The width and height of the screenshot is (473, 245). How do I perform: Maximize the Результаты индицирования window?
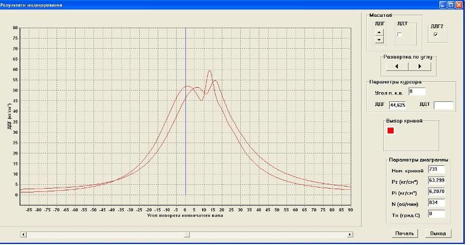451,4
